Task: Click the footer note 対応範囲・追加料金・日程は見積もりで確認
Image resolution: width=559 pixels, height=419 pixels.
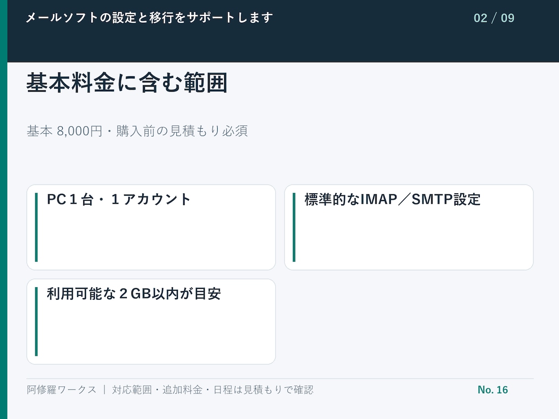Action: pyautogui.click(x=213, y=390)
